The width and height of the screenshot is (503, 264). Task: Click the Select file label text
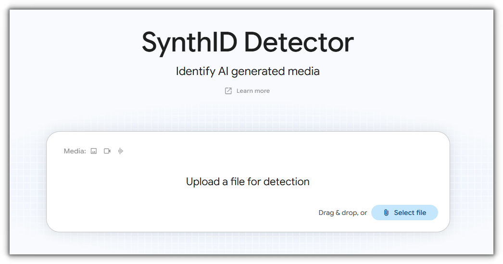[x=410, y=213]
